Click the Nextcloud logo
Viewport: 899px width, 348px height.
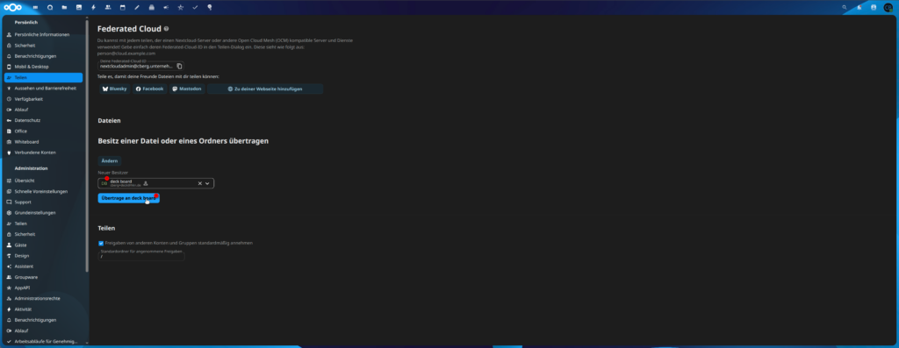pyautogui.click(x=12, y=7)
